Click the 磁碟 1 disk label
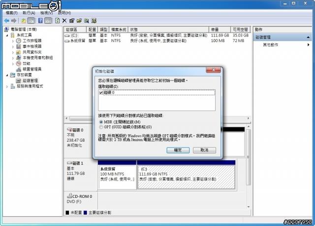 coord(78,163)
